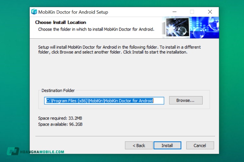Close the setup window
The width and height of the screenshot is (244, 162).
coord(210,12)
